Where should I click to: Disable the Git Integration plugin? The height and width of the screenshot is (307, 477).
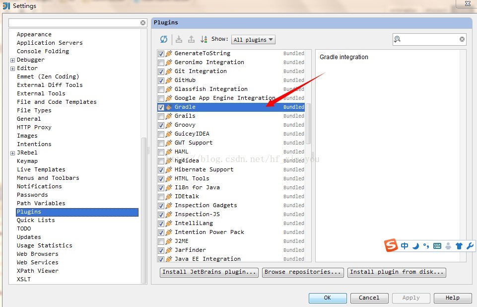[161, 71]
